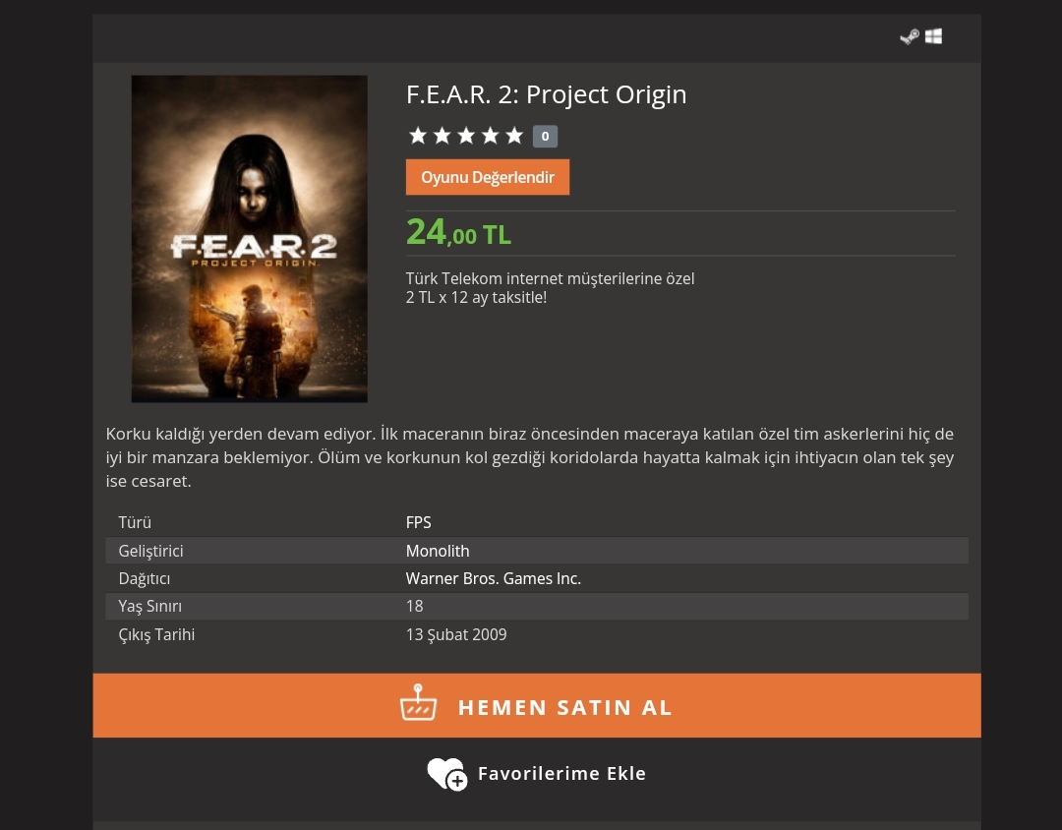The image size is (1062, 830).
Task: Select the Monolith developer value
Action: coord(438,551)
